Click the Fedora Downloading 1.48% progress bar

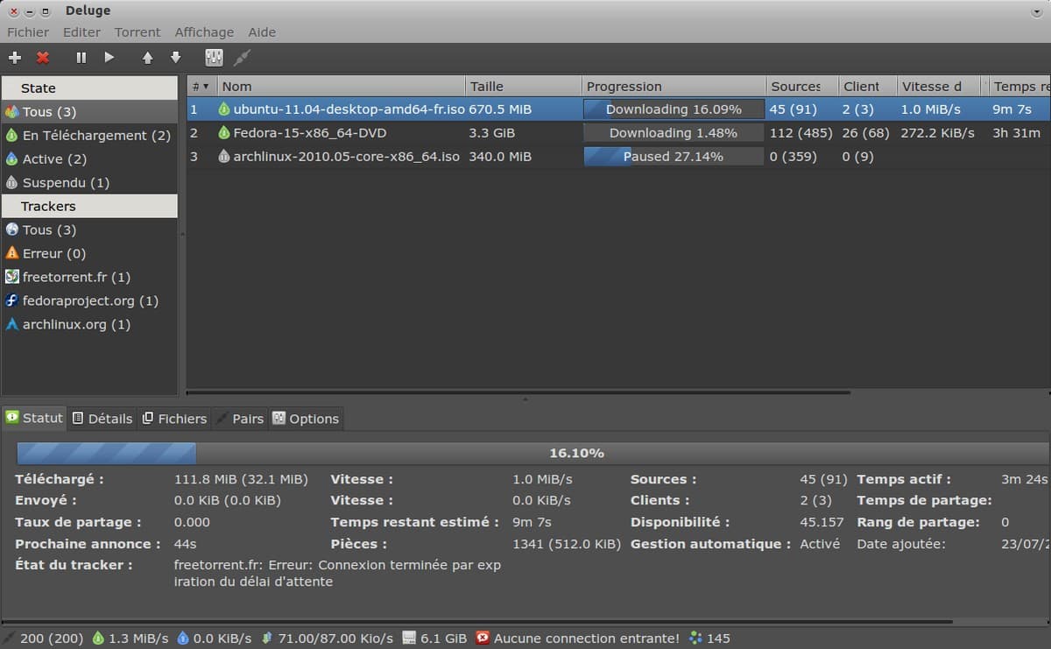(673, 133)
